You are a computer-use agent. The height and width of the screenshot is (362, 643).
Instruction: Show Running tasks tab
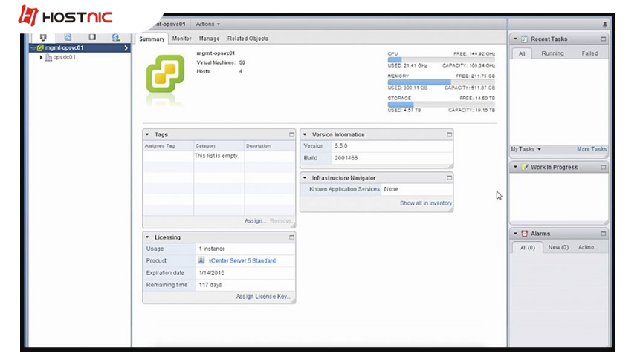552,53
